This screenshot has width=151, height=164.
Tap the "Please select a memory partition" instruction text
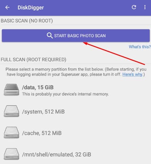coord(76,72)
